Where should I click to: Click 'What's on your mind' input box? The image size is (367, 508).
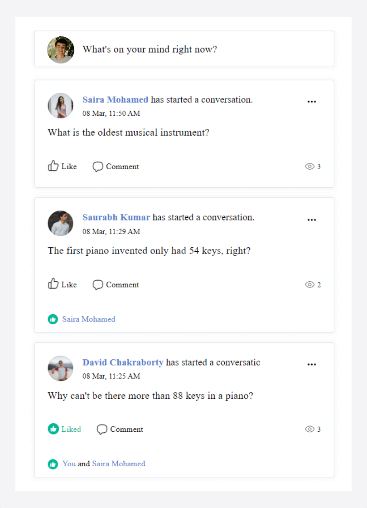184,49
